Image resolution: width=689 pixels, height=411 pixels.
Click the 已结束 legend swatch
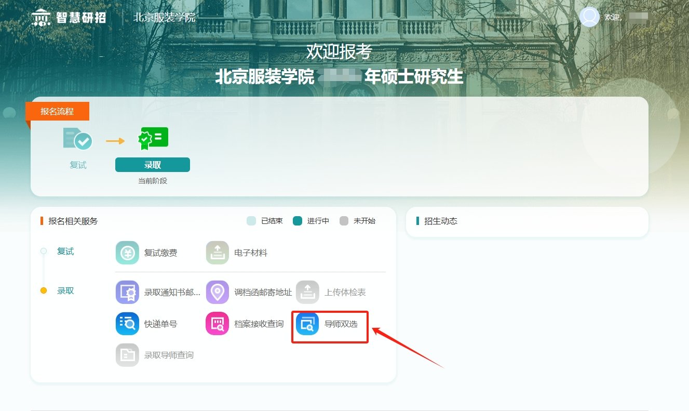pyautogui.click(x=251, y=221)
